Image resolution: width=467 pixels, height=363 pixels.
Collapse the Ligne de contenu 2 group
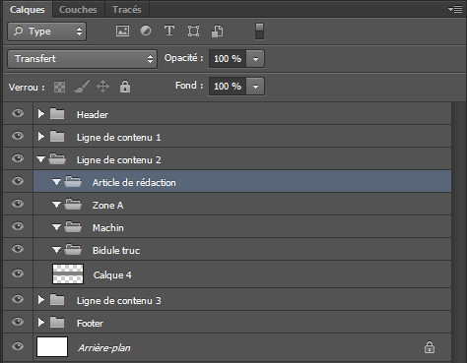(40, 159)
